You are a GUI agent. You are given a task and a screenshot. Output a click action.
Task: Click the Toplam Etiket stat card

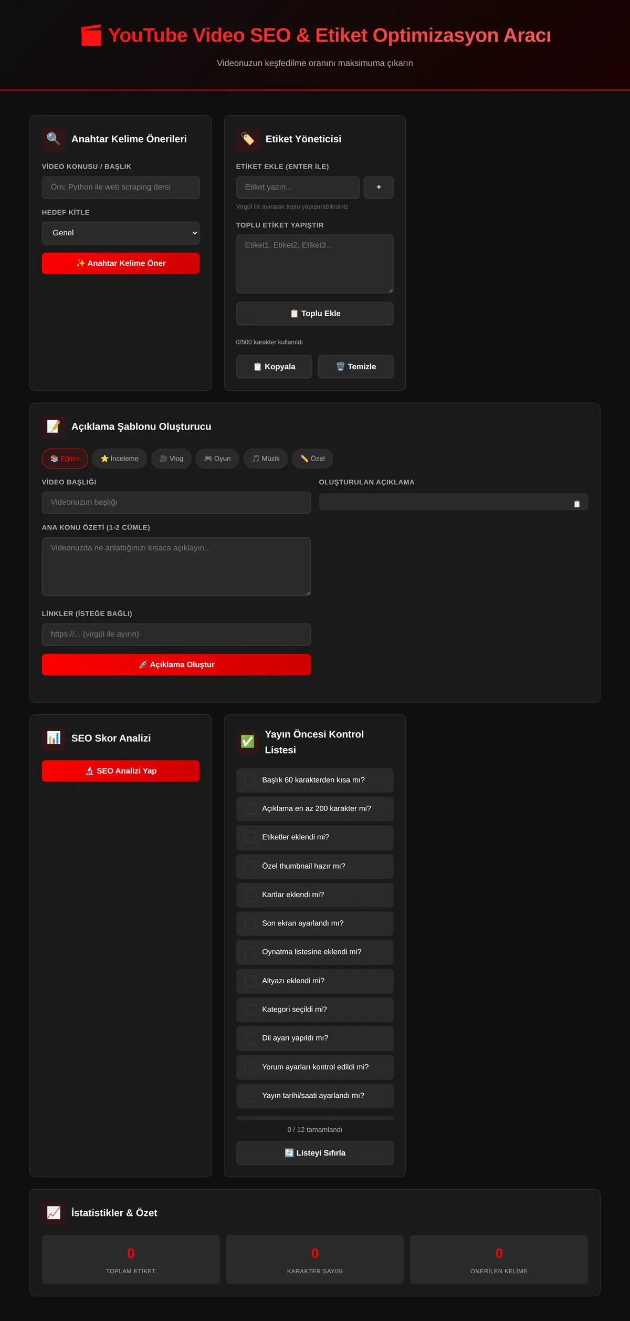[131, 1260]
